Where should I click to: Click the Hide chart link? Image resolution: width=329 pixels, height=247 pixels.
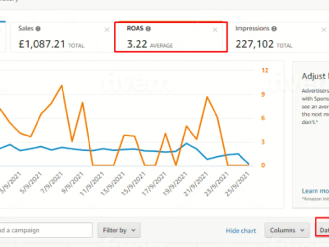coord(241,231)
